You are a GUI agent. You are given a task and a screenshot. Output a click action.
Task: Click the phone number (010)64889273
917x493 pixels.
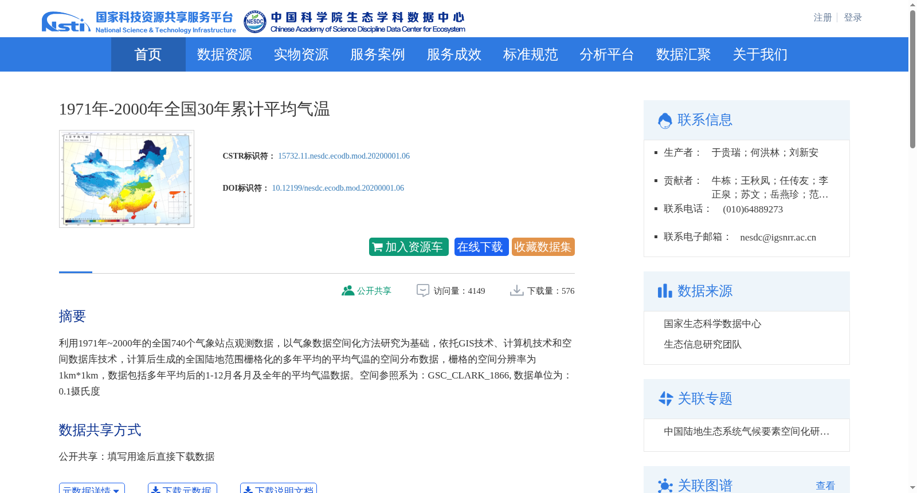(753, 209)
